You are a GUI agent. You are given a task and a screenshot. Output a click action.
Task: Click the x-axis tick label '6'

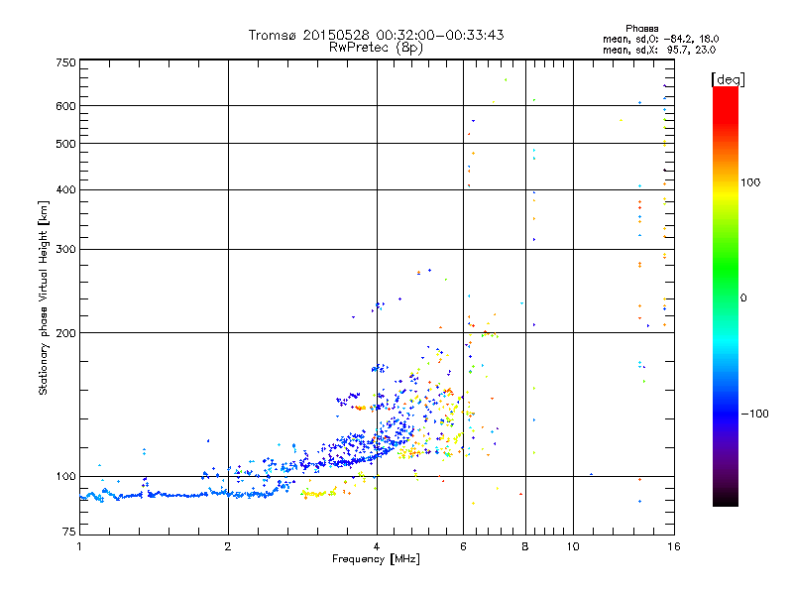pyautogui.click(x=463, y=546)
